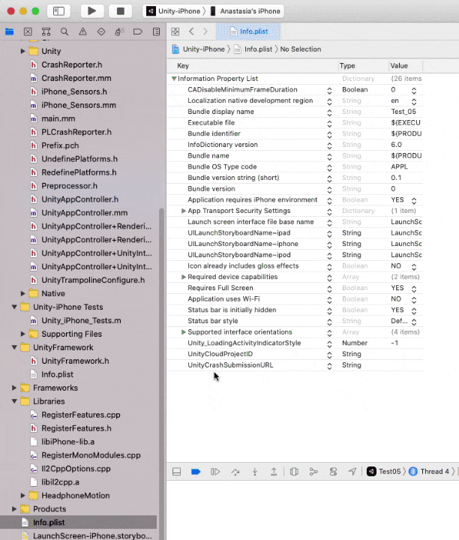459x540 pixels.
Task: Change Requires Full Screen YES value
Action: [414, 289]
